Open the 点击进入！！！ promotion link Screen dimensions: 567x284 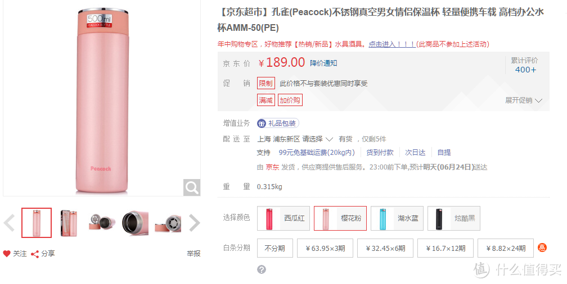coord(392,44)
